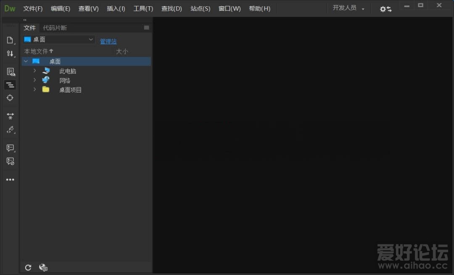Open the 开发人员 workspace dropdown
454x275 pixels.
pyautogui.click(x=348, y=8)
